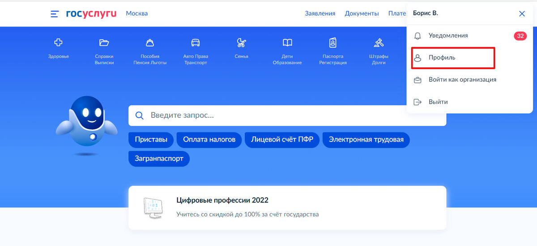This screenshot has height=246, width=537.
Task: Open Профиль in the user menu
Action: (x=453, y=58)
